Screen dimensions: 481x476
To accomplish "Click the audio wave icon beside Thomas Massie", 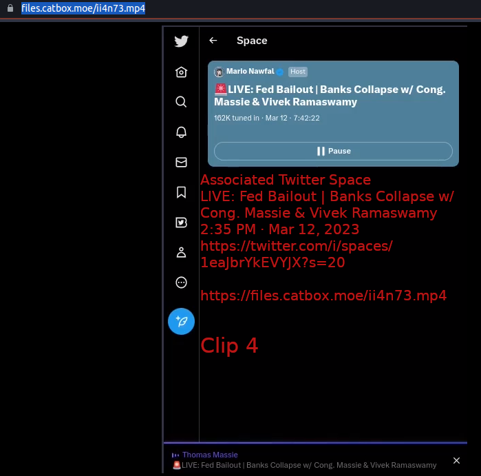I will click(x=175, y=455).
